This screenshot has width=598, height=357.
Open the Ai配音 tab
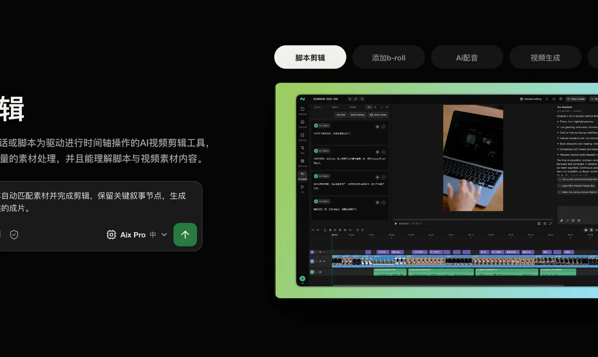coord(467,57)
